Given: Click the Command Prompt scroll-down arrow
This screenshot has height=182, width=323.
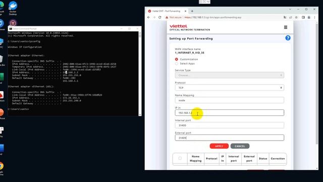Looking at the screenshot, I should pos(140,115).
